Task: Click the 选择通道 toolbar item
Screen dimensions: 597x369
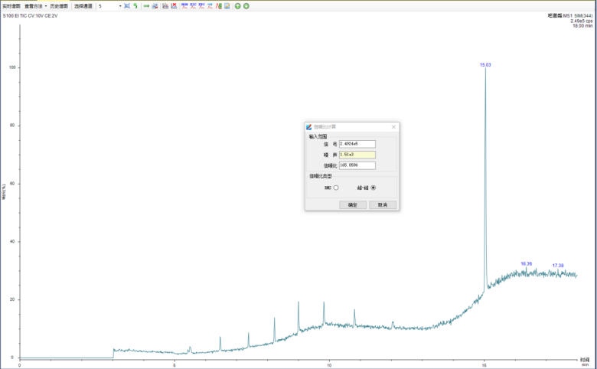Action: [83, 5]
